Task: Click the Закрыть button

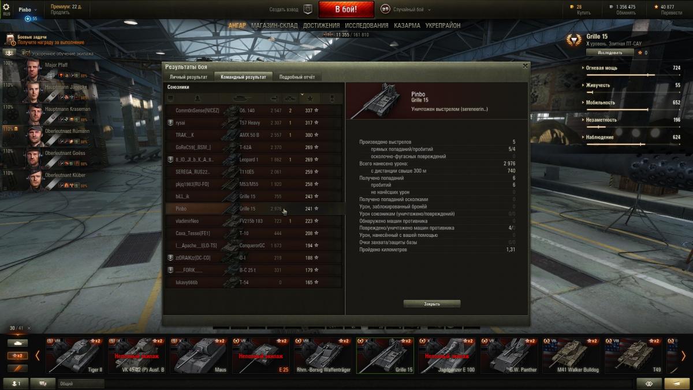Action: click(x=432, y=303)
